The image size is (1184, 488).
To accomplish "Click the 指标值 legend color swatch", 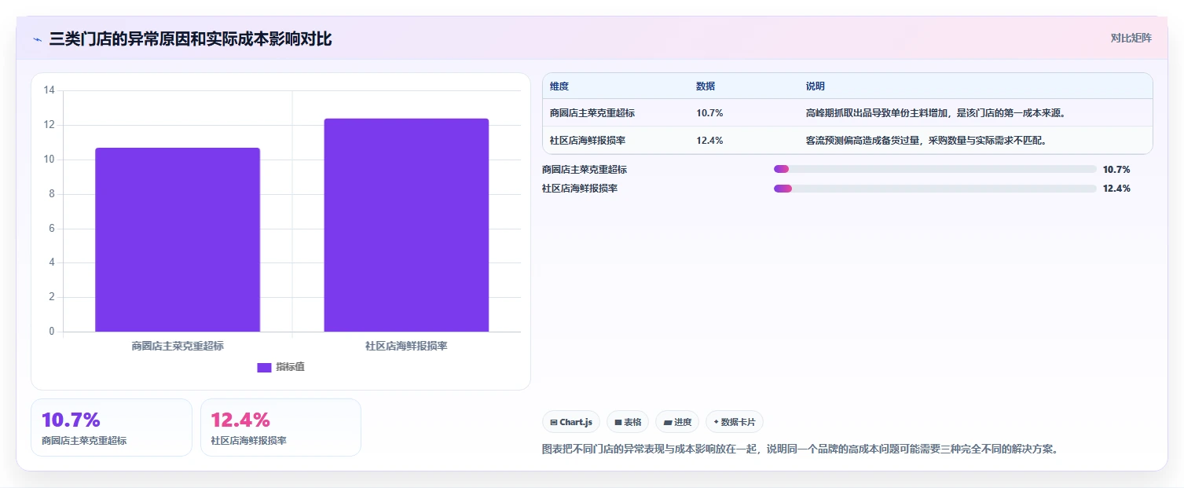I will 264,368.
